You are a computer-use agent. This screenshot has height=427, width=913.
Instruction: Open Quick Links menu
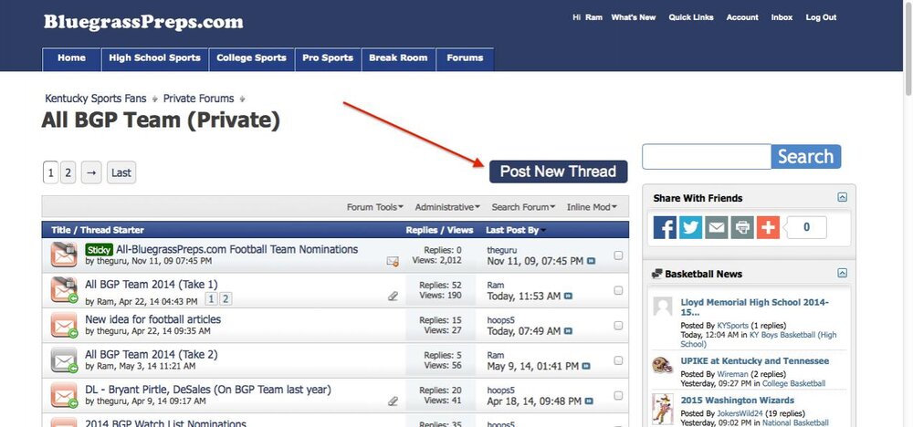click(690, 17)
